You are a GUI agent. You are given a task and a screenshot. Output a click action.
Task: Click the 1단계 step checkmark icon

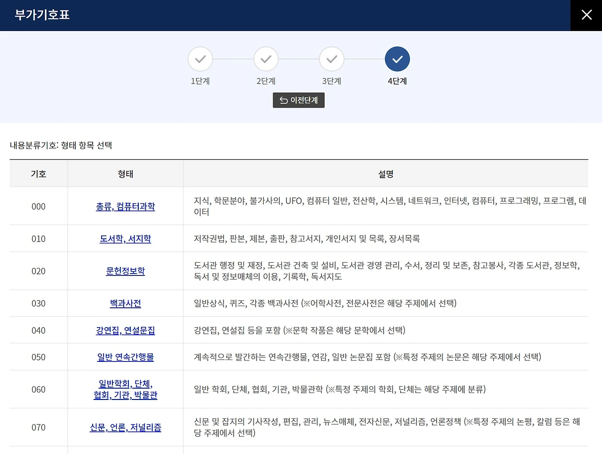pyautogui.click(x=200, y=59)
